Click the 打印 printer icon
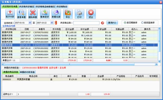163x100 pixels. (x=79, y=14)
